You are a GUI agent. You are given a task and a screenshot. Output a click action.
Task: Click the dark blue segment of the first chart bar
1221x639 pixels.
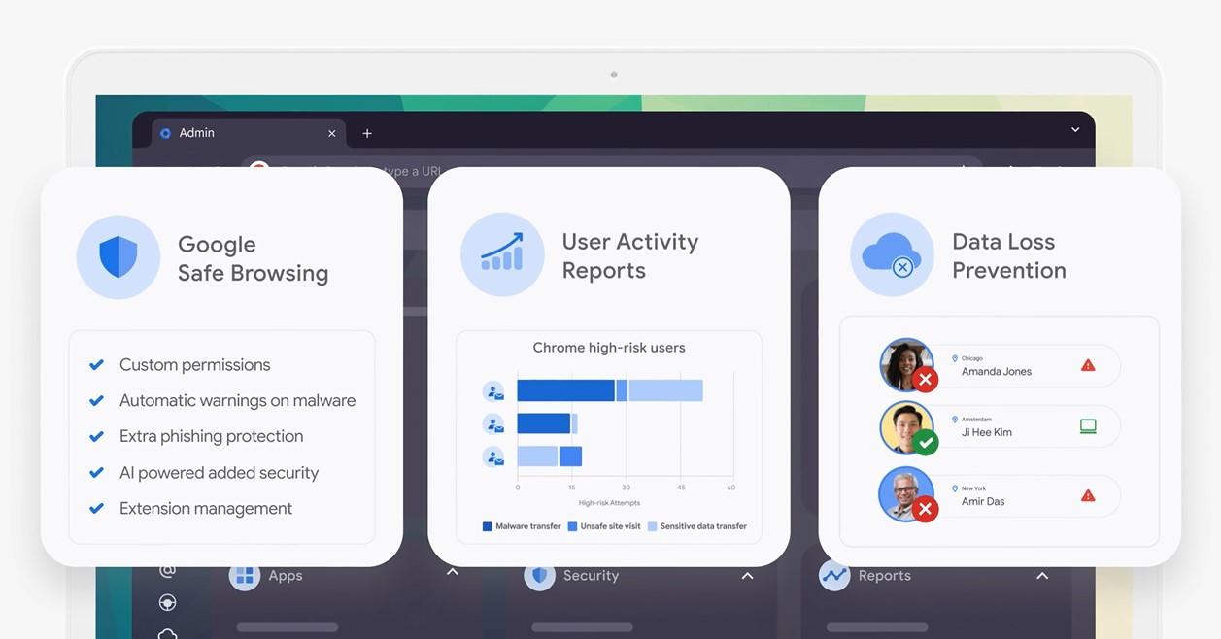[566, 390]
